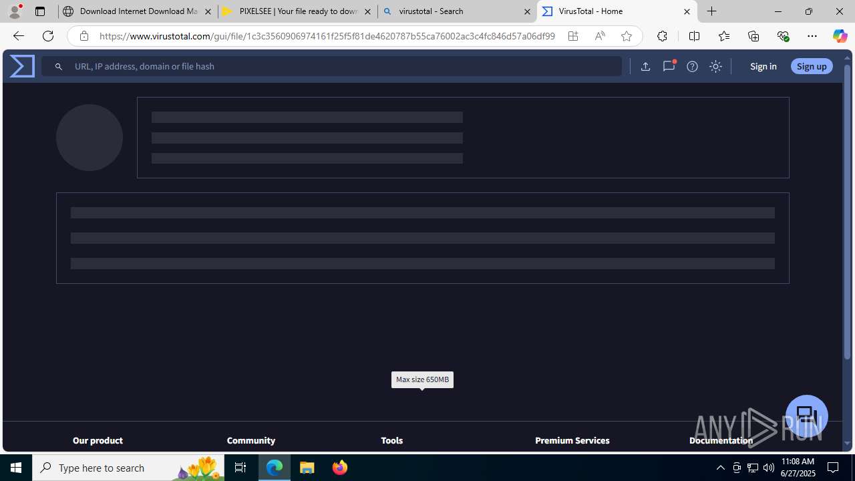
Task: Click the address bar URL
Action: click(x=327, y=36)
